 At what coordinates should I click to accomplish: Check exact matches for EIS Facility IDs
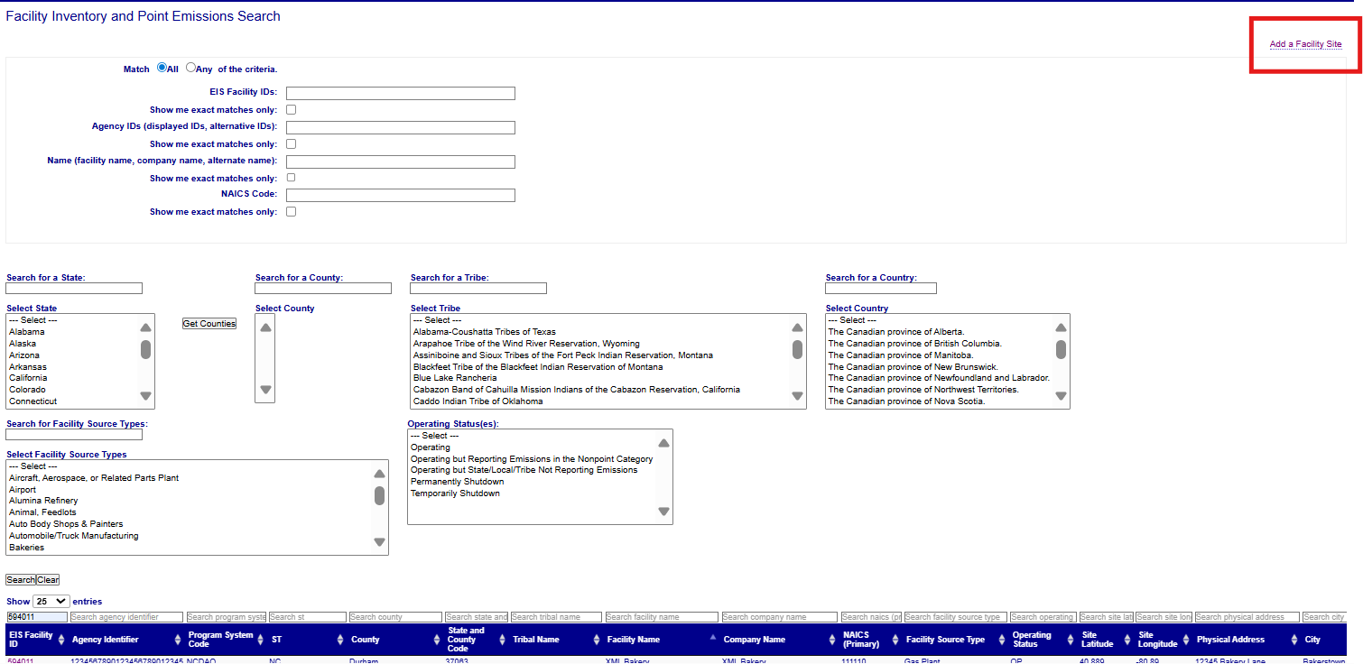[x=291, y=110]
